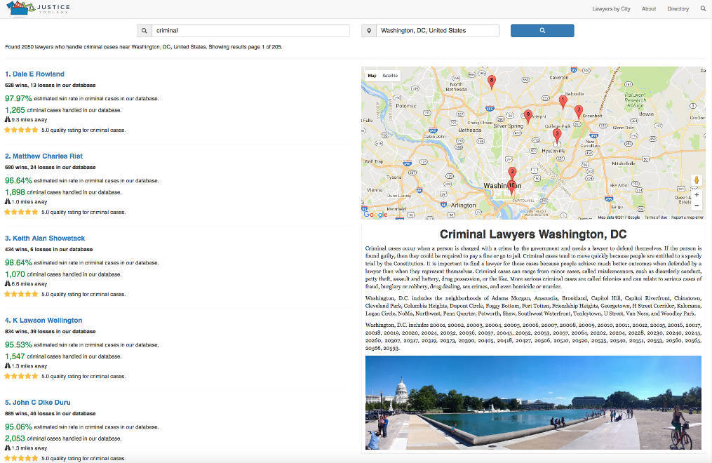
Task: Click the 'Criminal Lawyers Washington, DC' heading
Action: click(533, 235)
